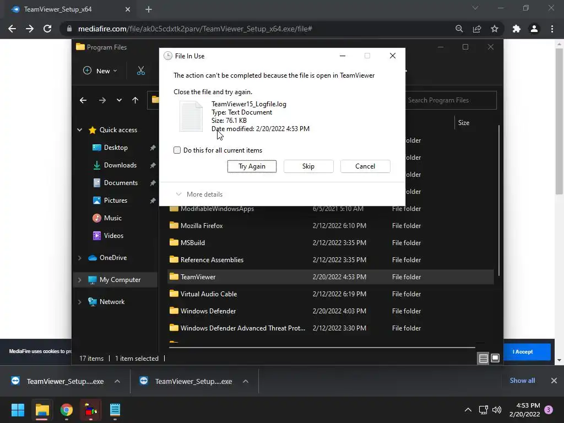Check 'Do this for all current items'
564x423 pixels.
point(177,150)
